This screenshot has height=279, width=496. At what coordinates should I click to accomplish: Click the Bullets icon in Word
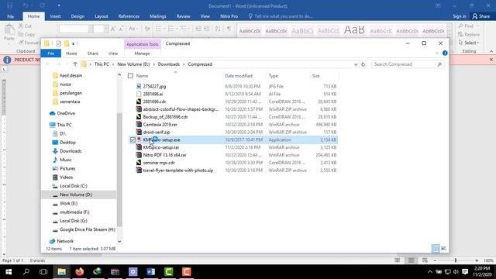point(158,29)
